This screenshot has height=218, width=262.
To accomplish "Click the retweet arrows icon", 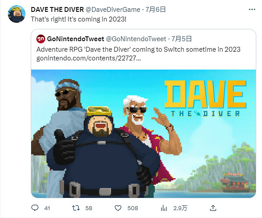I will tap(76, 208).
